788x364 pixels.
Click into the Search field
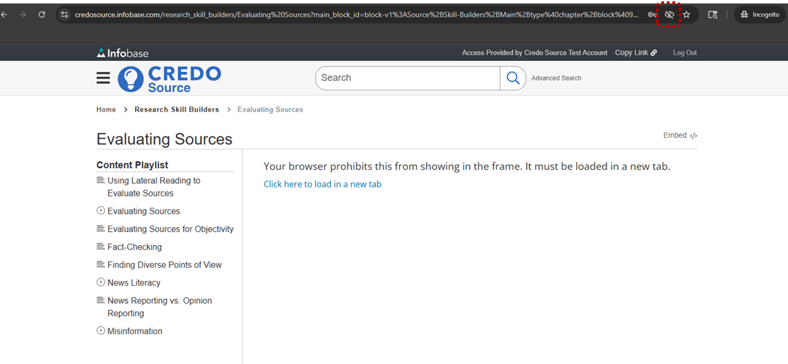[x=408, y=78]
